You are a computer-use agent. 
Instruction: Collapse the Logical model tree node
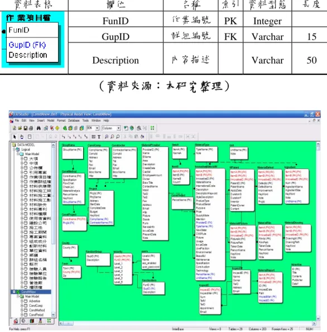click(14, 150)
